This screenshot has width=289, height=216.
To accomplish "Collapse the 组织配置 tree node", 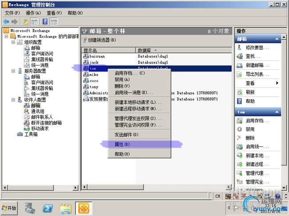I will [13, 42].
